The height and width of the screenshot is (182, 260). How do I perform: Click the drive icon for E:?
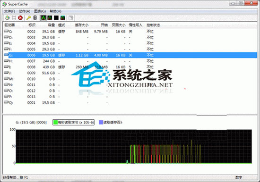tap(6, 43)
